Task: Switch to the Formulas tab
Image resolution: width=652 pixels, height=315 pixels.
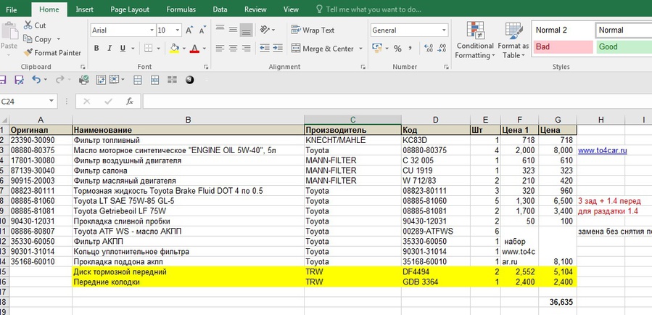Action: (181, 9)
